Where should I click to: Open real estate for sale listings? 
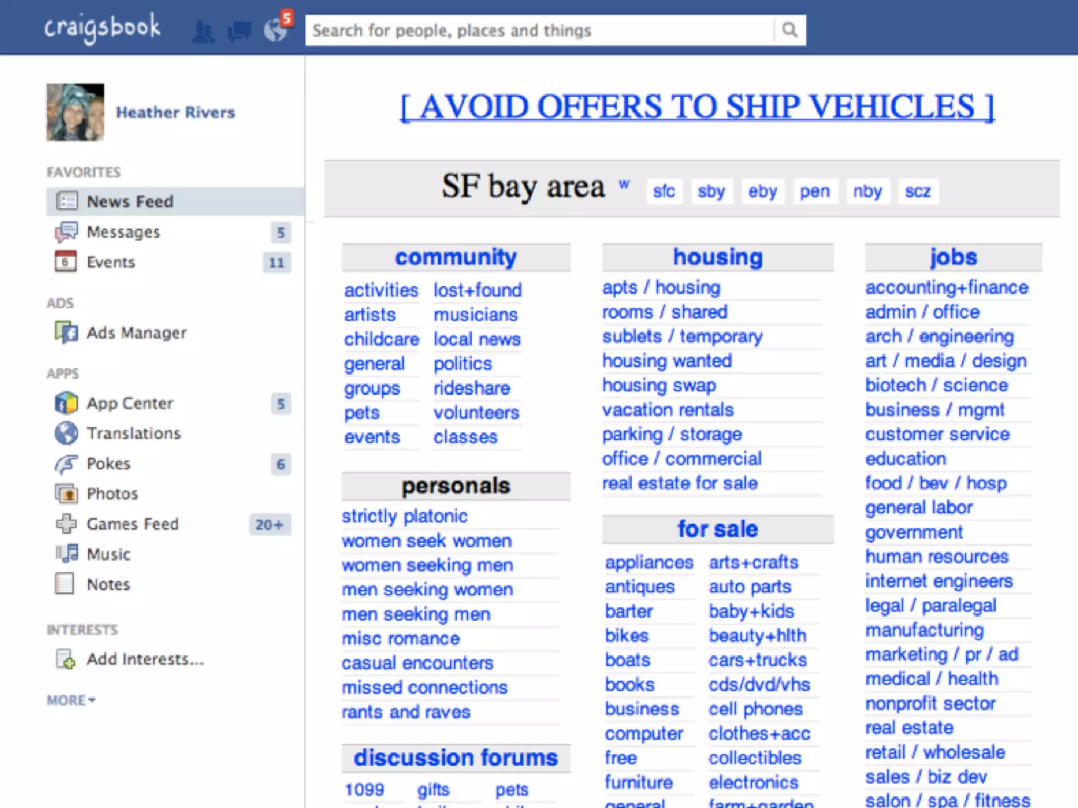click(680, 483)
